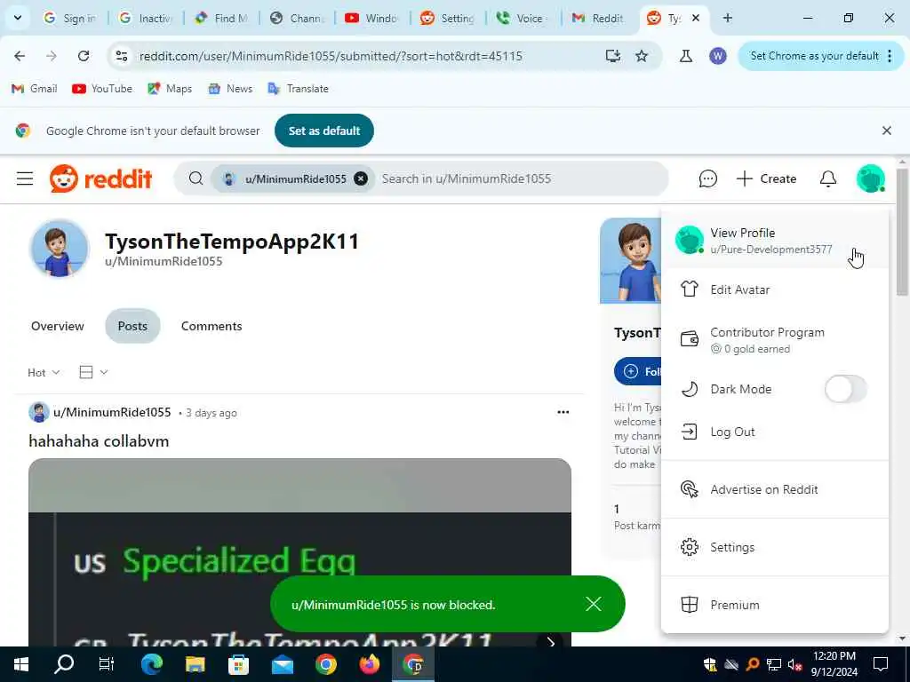Open Settings from the user menu
The width and height of the screenshot is (910, 682).
pyautogui.click(x=774, y=547)
